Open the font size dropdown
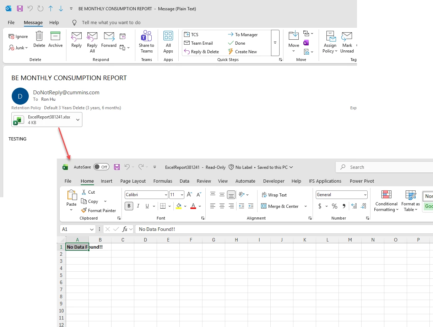 182,195
